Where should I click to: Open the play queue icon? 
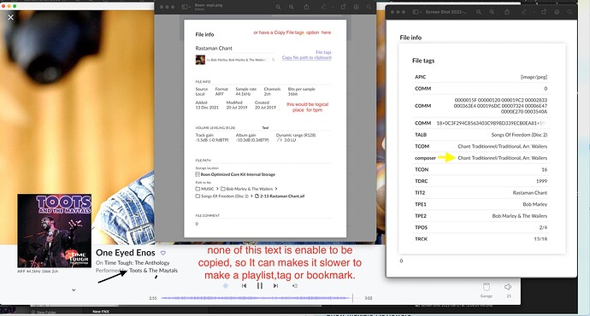click(x=295, y=286)
